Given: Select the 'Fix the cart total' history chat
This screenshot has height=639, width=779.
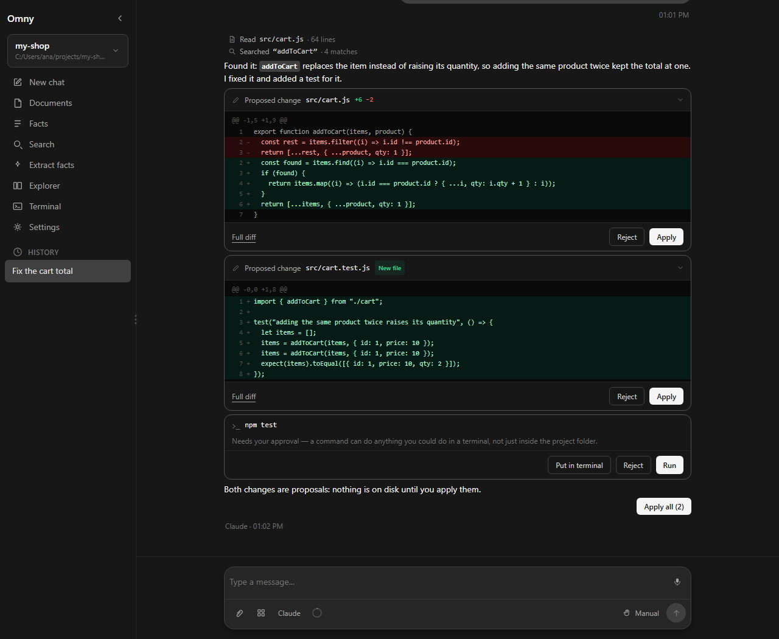Looking at the screenshot, I should pos(68,271).
